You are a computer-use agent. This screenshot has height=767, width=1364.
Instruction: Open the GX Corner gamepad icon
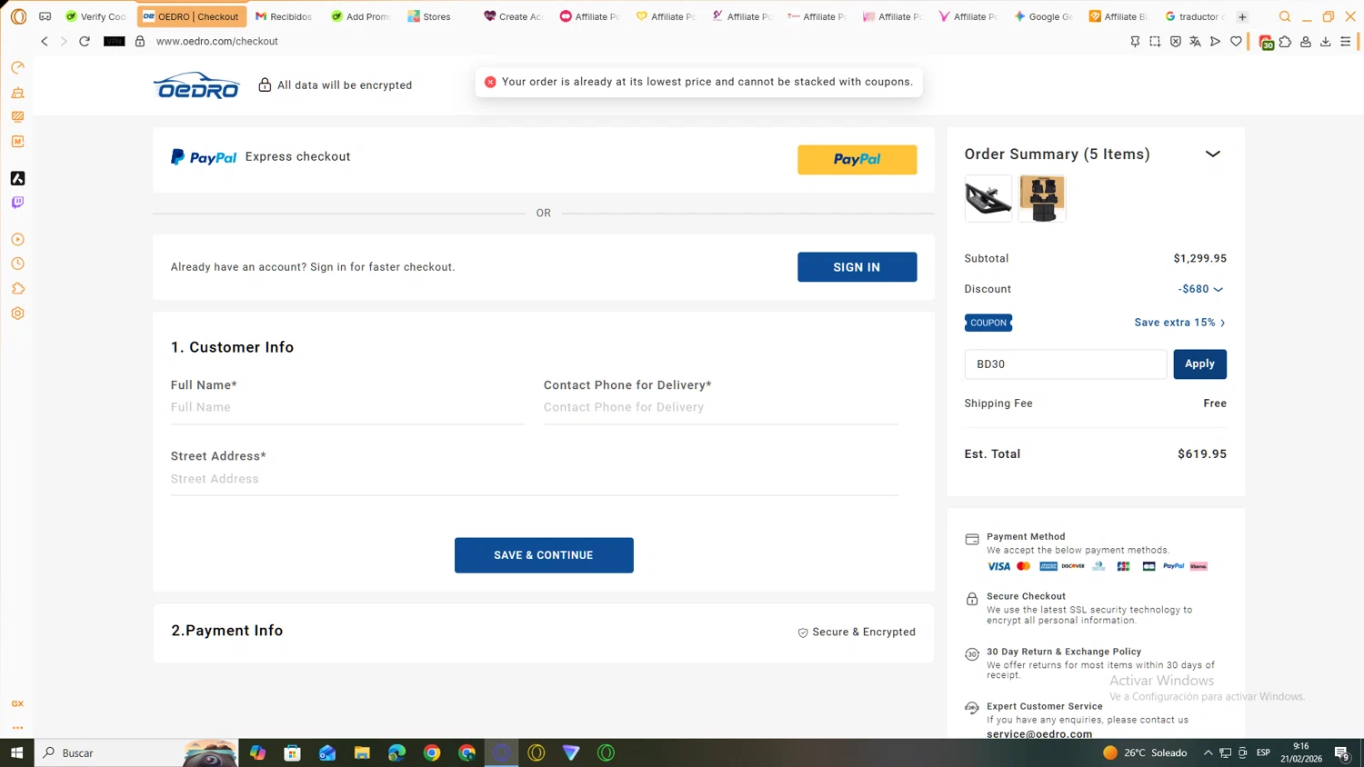(x=45, y=16)
